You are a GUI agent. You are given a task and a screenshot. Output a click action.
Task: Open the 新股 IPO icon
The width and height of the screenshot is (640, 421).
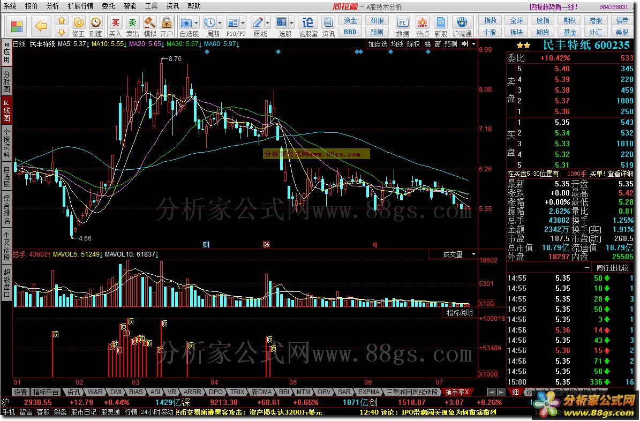[x=441, y=26]
